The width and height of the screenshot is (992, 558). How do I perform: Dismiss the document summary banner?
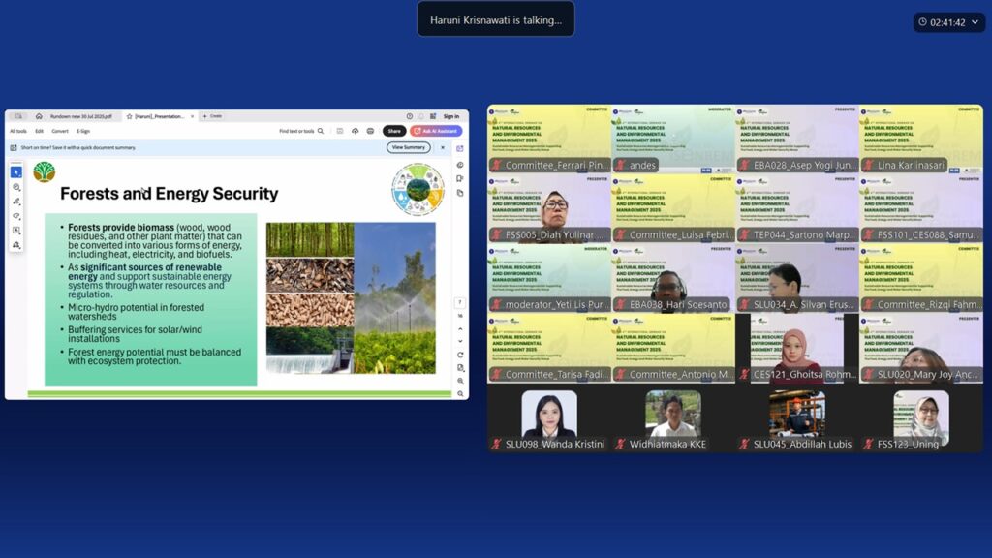(443, 147)
